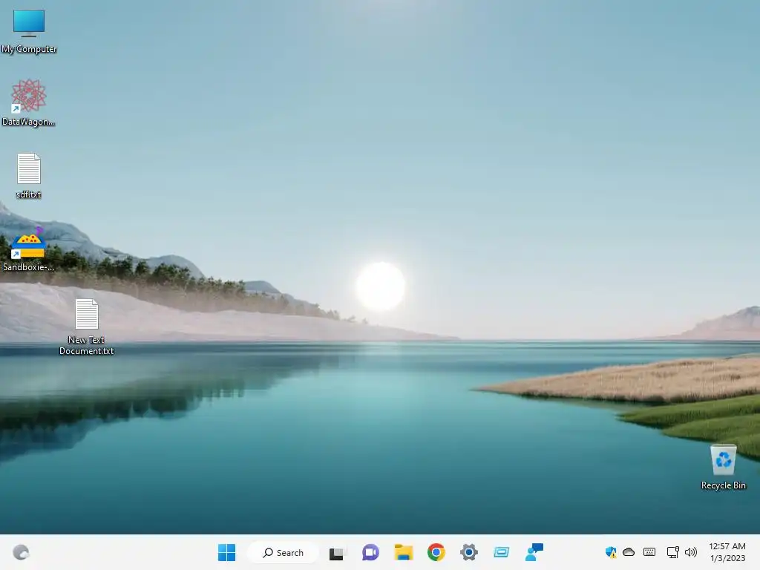The width and height of the screenshot is (760, 570).
Task: Open the Feedback Hub taskbar icon
Action: [x=534, y=552]
